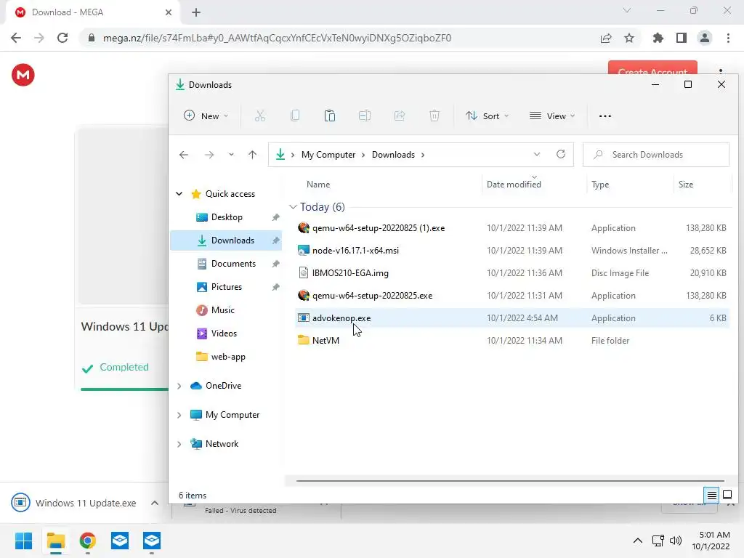
Task: Show hidden system tray icons
Action: click(x=638, y=541)
